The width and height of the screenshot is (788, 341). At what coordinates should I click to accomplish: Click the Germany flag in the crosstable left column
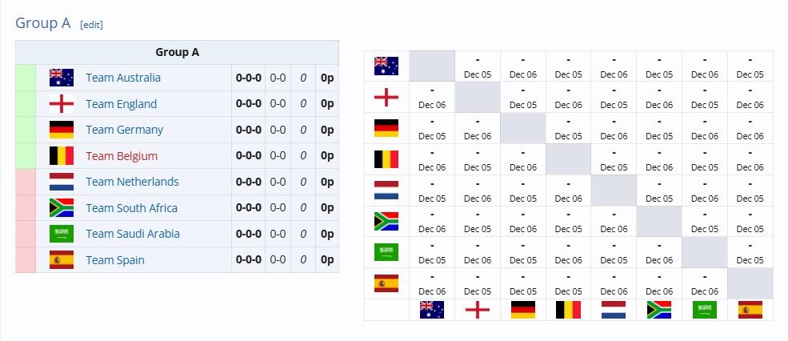tap(386, 128)
